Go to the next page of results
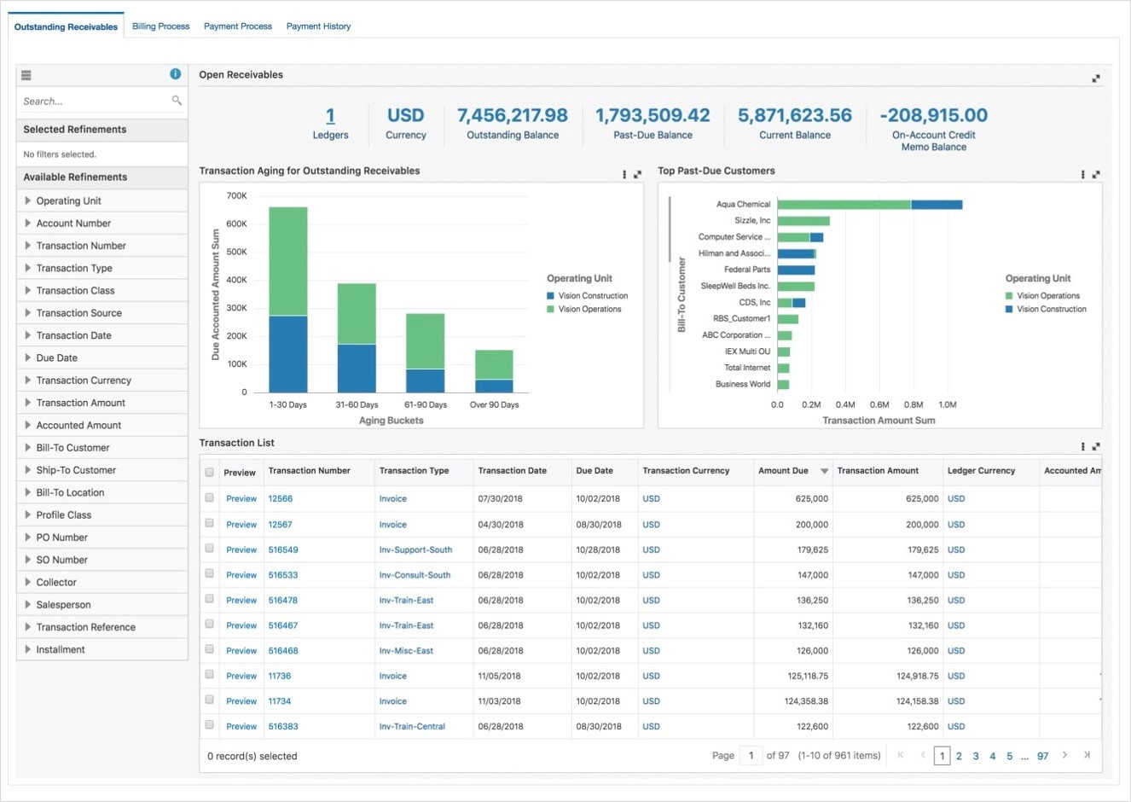 coord(1064,755)
